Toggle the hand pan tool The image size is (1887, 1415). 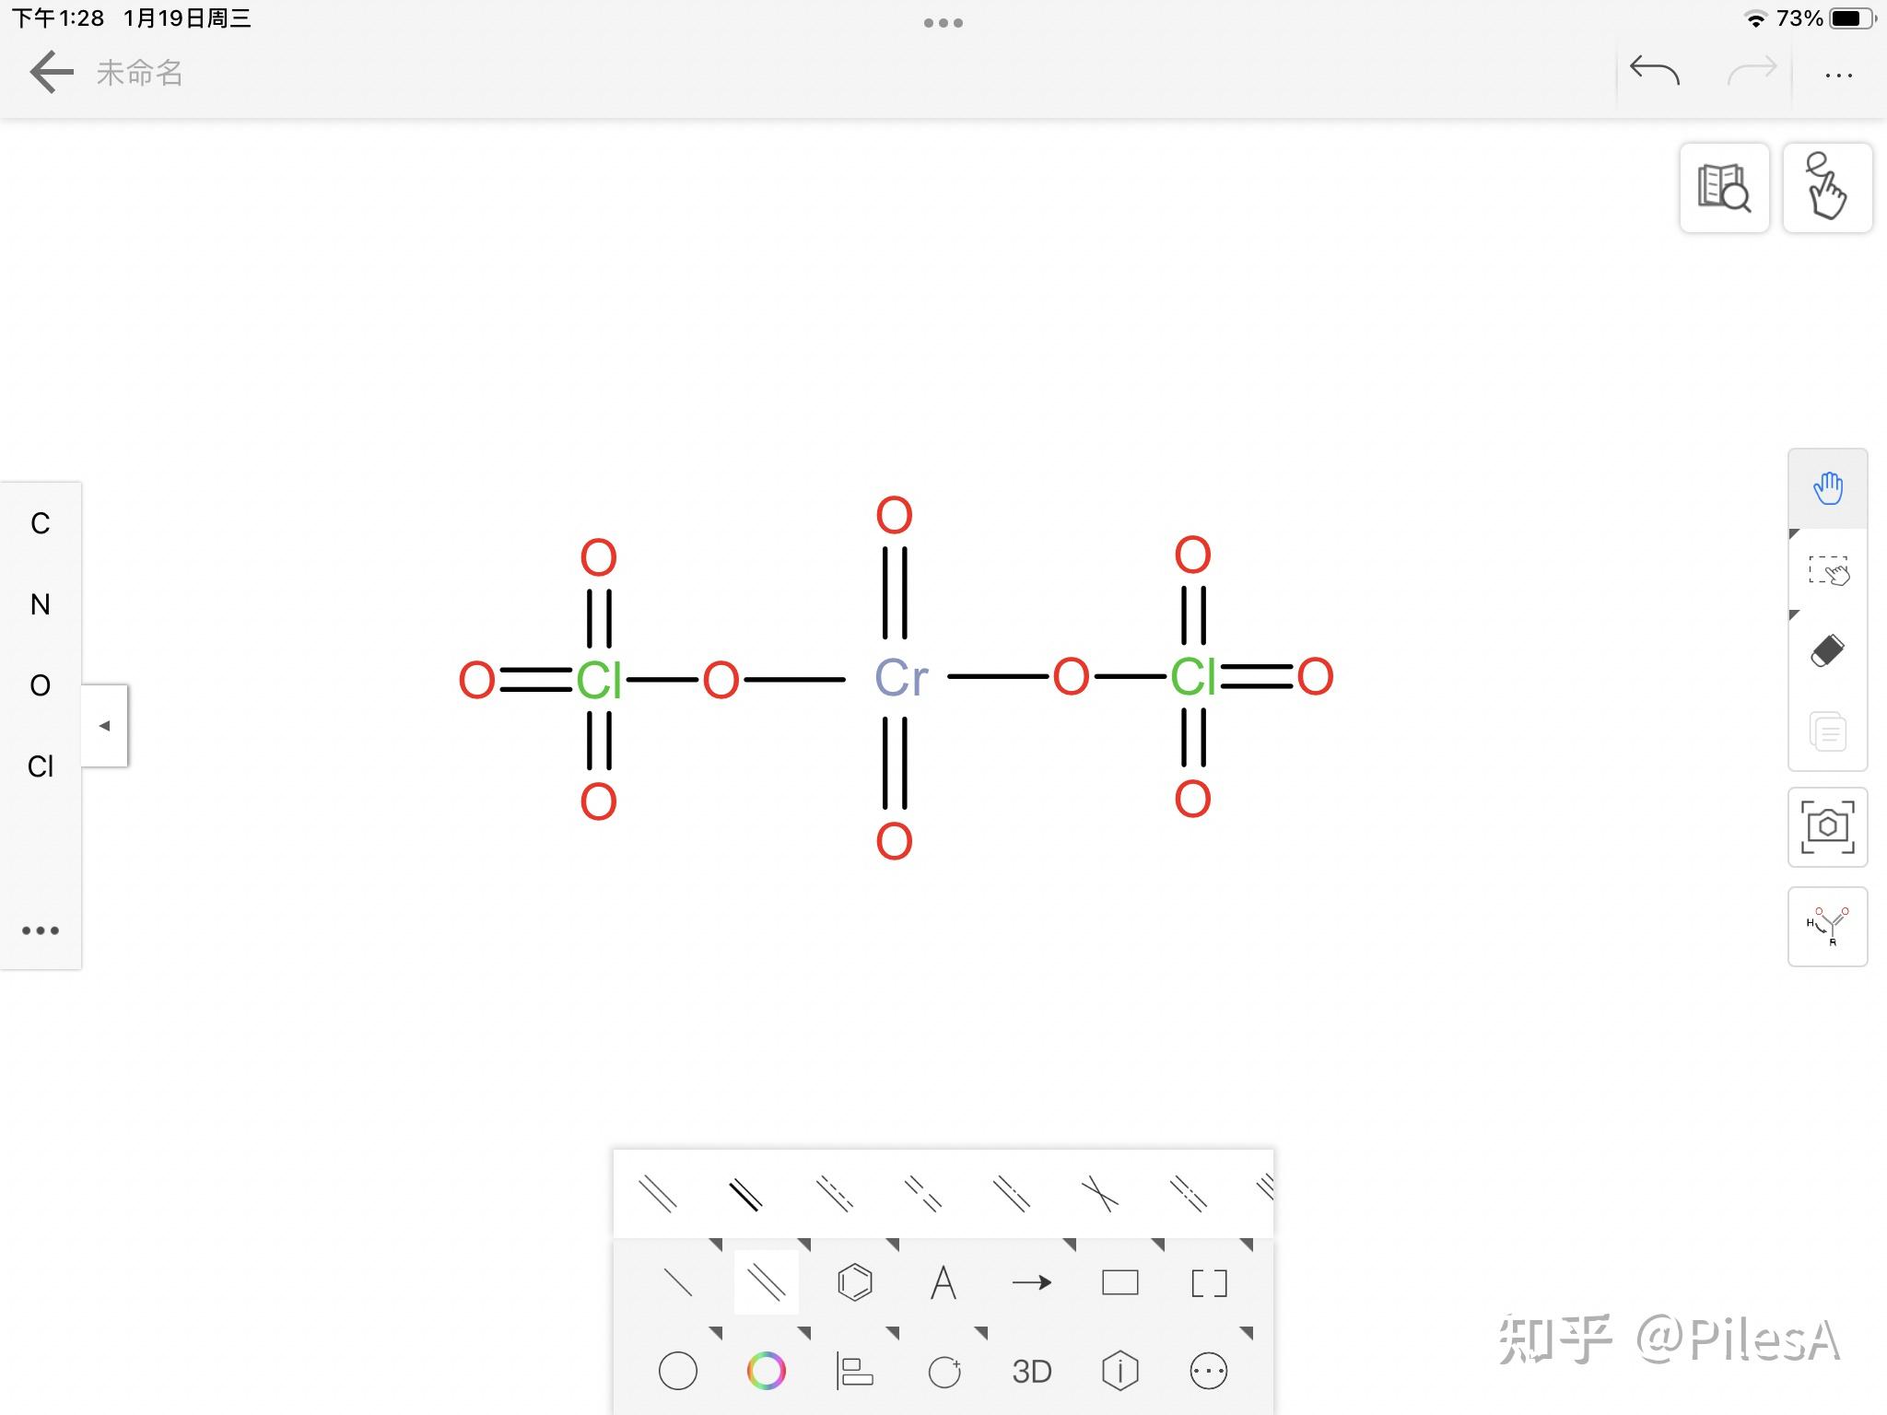coord(1828,487)
